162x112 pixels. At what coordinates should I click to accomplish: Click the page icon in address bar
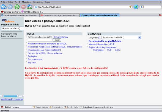(36, 7)
